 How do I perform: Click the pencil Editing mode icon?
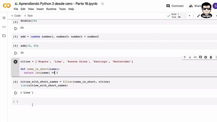pos(198,16)
